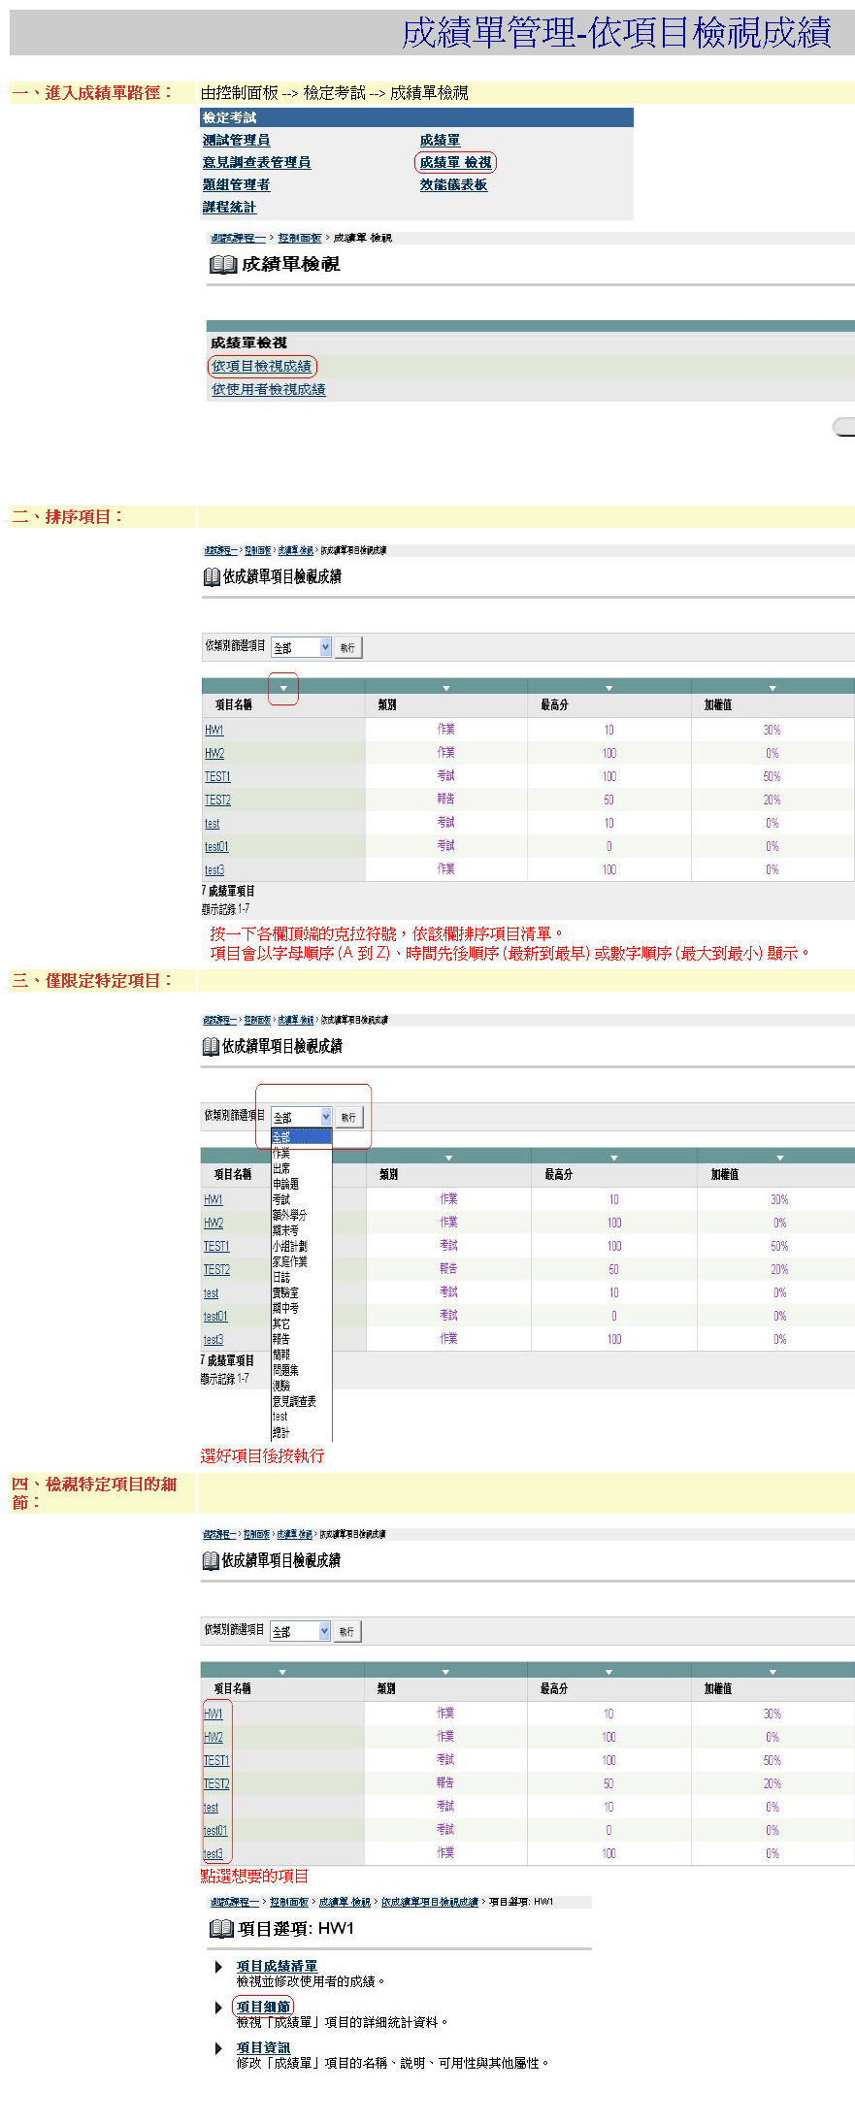Choose 意見調查表 in the open dropdown list
This screenshot has width=855, height=2123.
(294, 1401)
